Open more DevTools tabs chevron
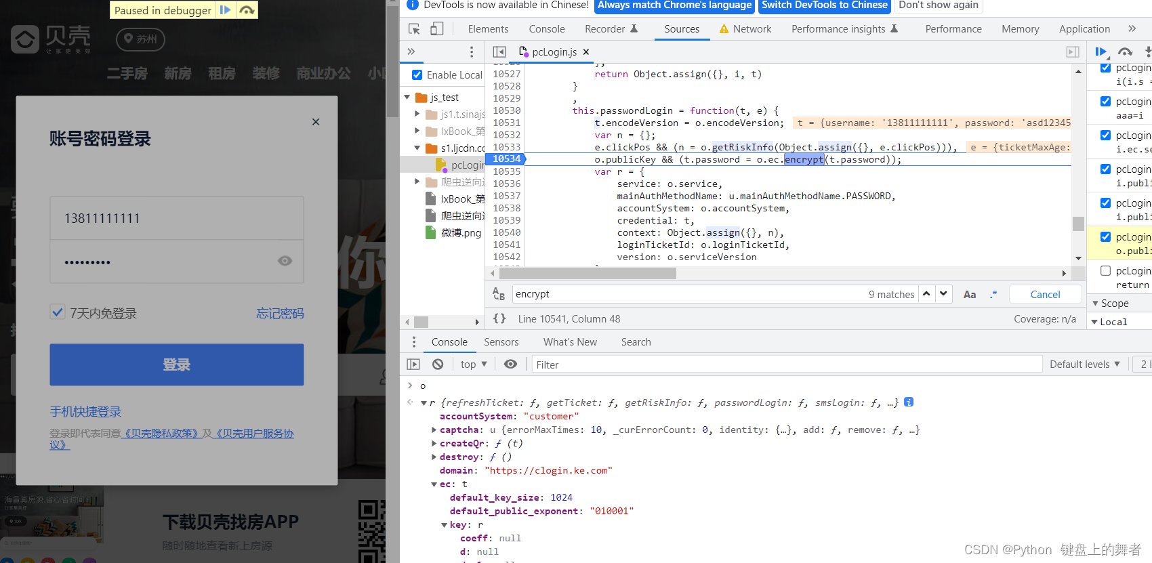 (1132, 28)
